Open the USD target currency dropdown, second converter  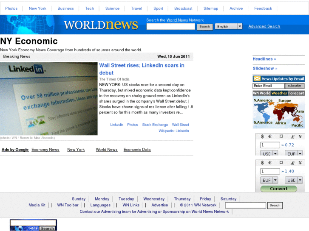(x=294, y=180)
